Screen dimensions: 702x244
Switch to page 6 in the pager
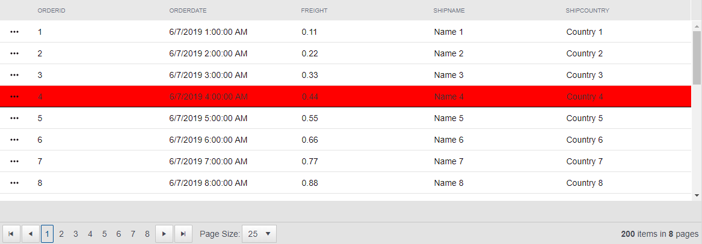pos(119,234)
